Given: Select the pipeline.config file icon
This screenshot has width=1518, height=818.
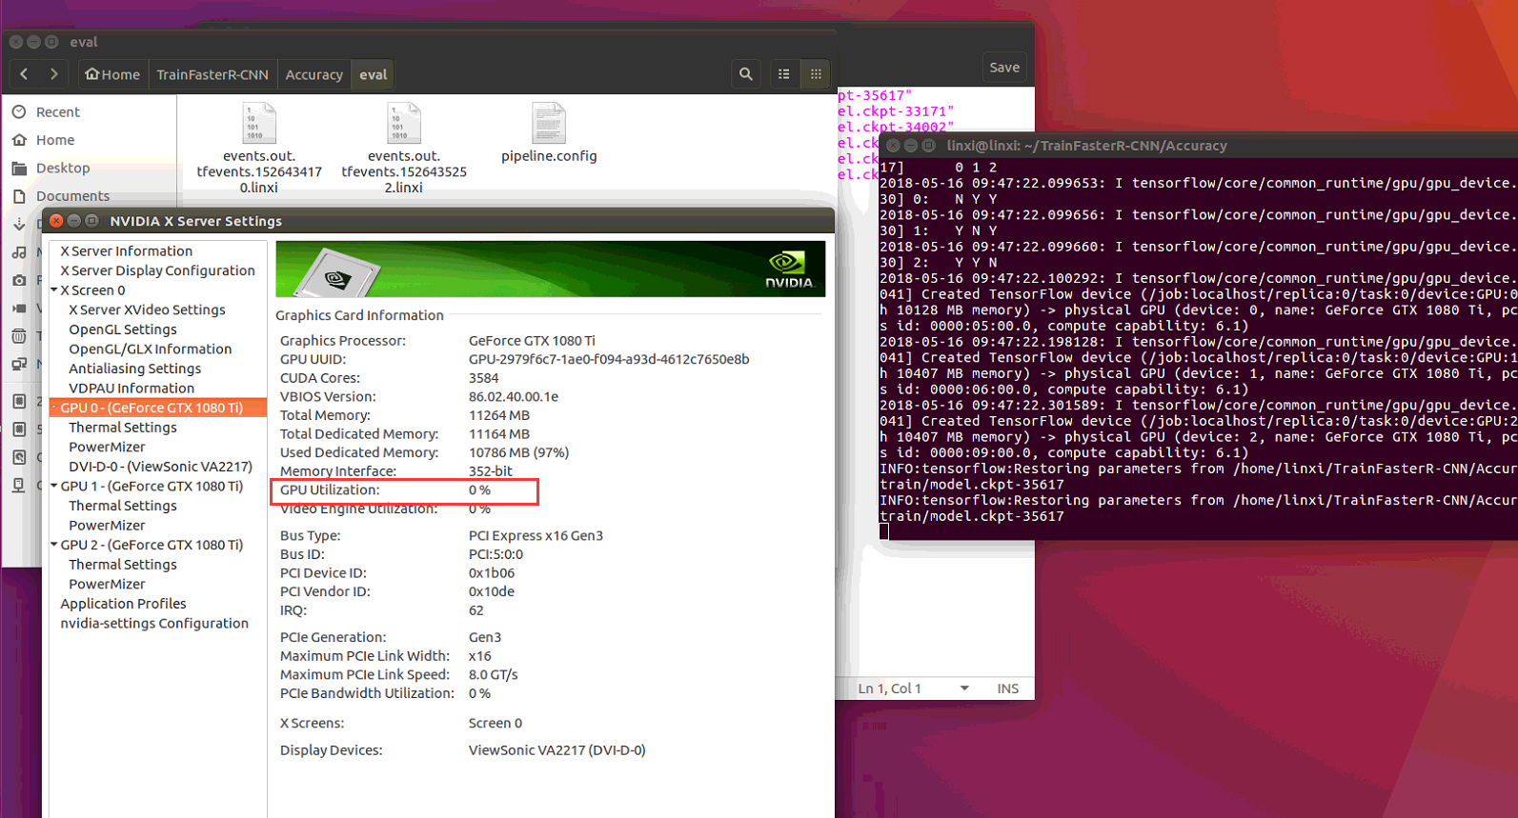Looking at the screenshot, I should [549, 123].
